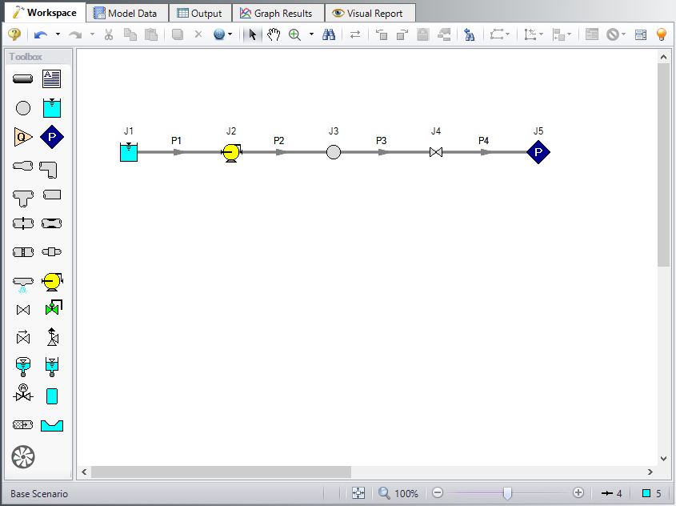Click the vertical scrollbar down arrow
676x506 pixels.
(x=663, y=459)
